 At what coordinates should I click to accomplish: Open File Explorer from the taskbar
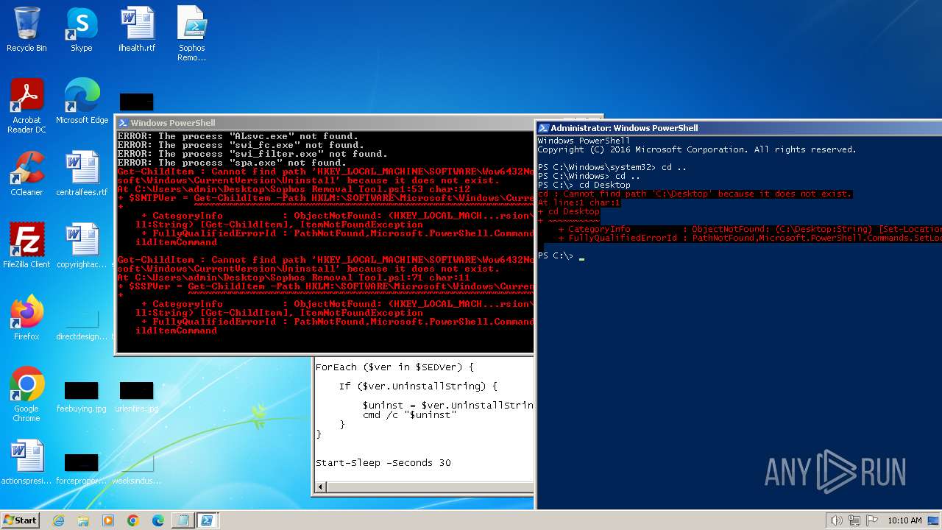point(83,520)
